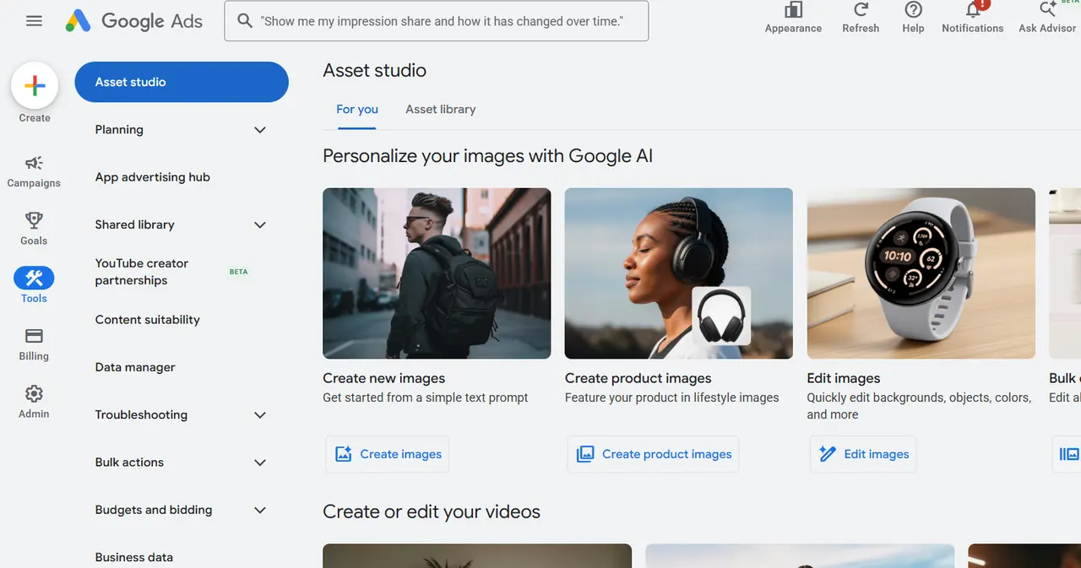This screenshot has height=568, width=1081.
Task: Click the Create product images heading
Action: [x=638, y=378]
